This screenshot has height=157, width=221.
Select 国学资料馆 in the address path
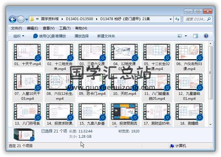(x=50, y=19)
